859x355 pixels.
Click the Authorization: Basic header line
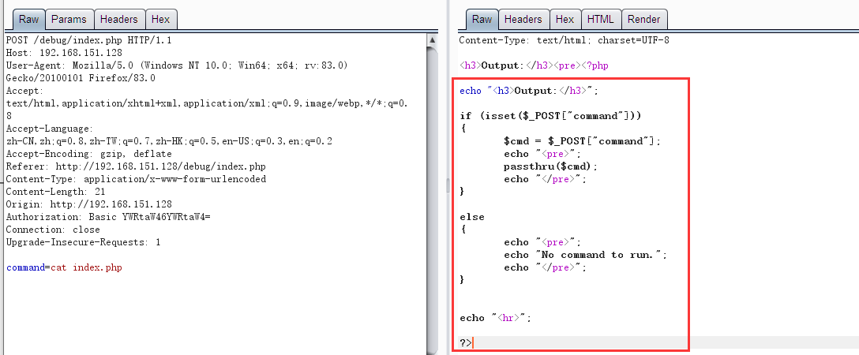click(x=108, y=217)
